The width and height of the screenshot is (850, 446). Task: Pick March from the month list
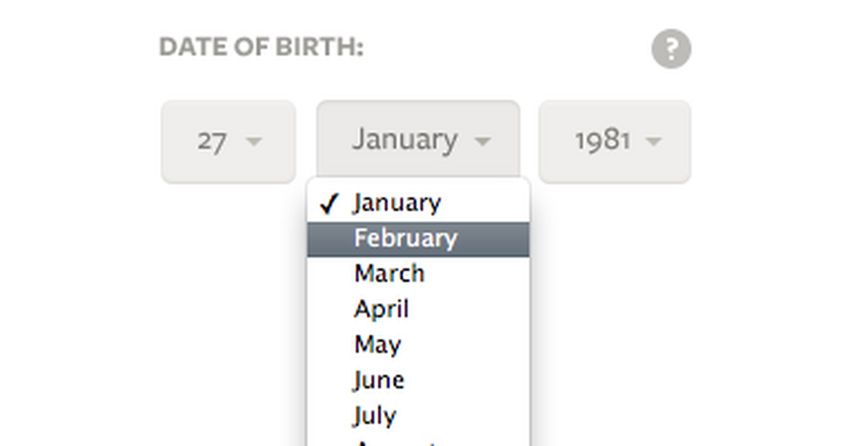389,274
